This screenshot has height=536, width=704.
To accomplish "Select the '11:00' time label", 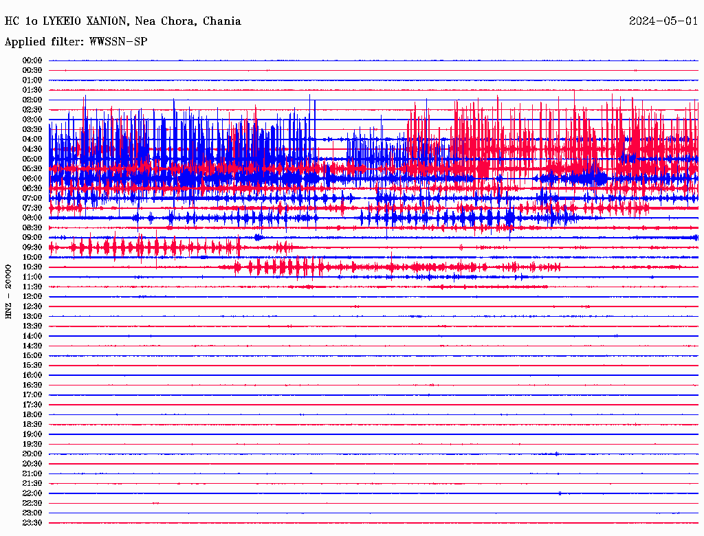I will pos(32,277).
